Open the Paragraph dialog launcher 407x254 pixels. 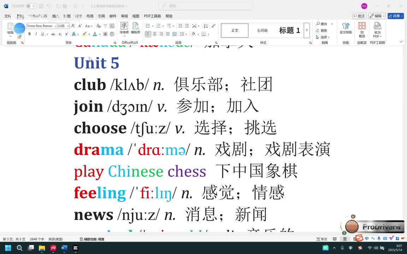coord(216,43)
